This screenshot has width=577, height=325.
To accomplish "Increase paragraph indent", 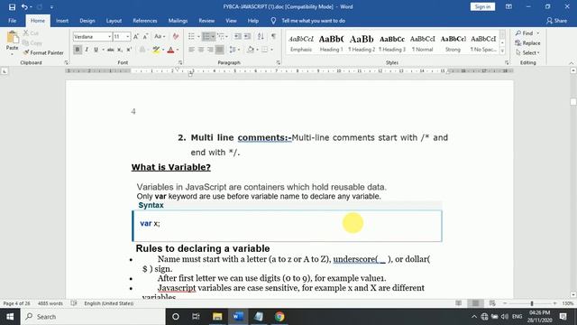I will 247,36.
